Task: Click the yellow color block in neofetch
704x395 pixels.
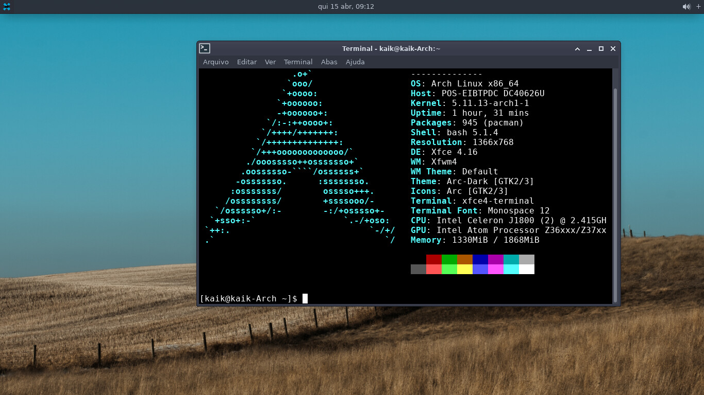Action: point(465,269)
